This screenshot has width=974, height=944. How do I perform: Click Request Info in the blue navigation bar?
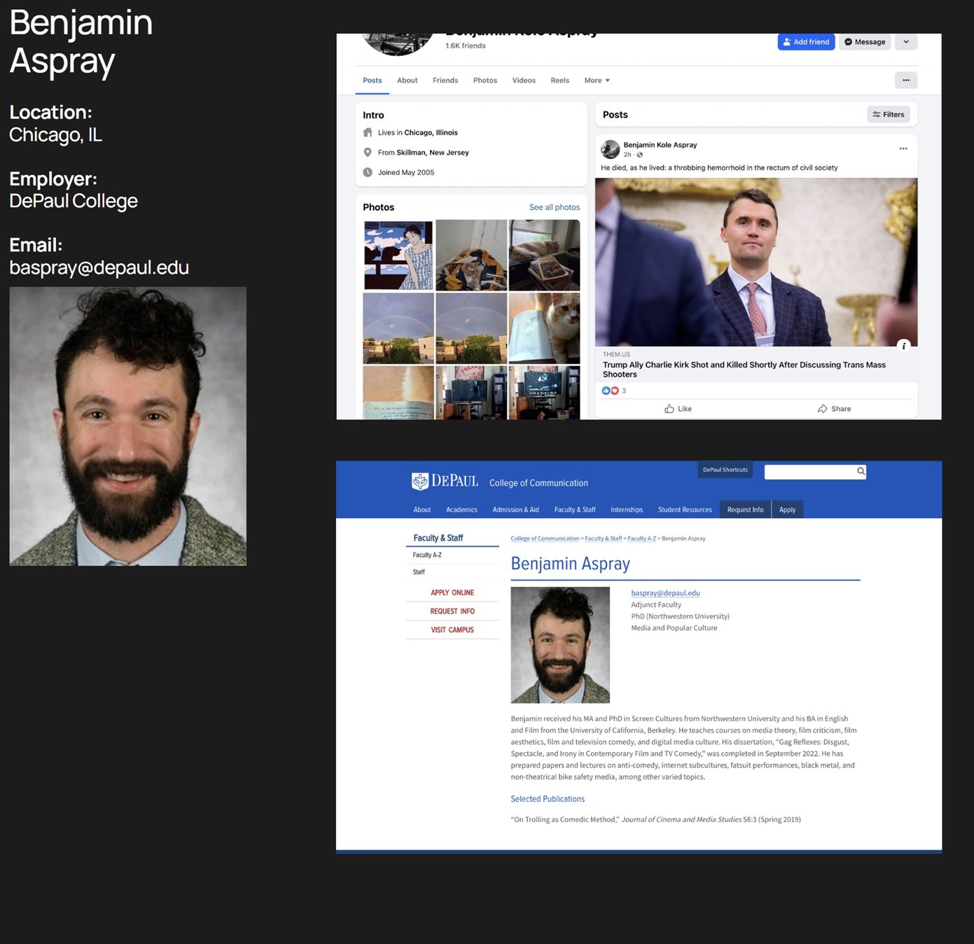pyautogui.click(x=745, y=510)
